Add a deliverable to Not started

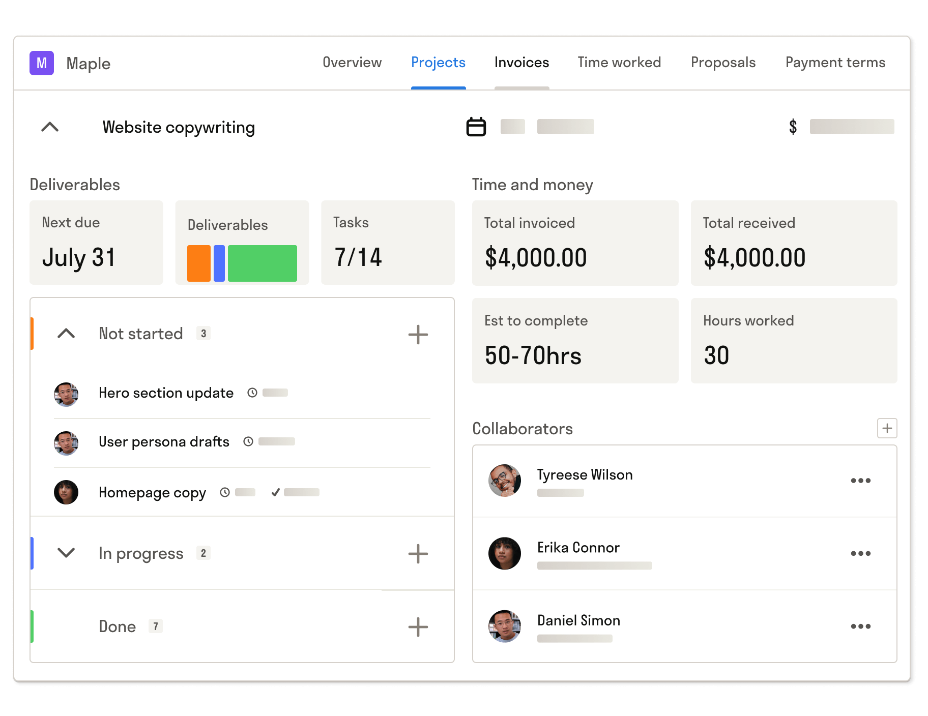[x=418, y=335]
